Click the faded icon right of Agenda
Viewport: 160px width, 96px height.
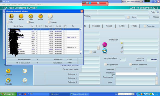[x=25, y=80]
